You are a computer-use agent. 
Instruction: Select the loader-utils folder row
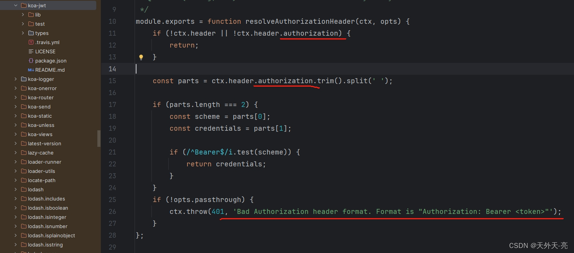48,171
